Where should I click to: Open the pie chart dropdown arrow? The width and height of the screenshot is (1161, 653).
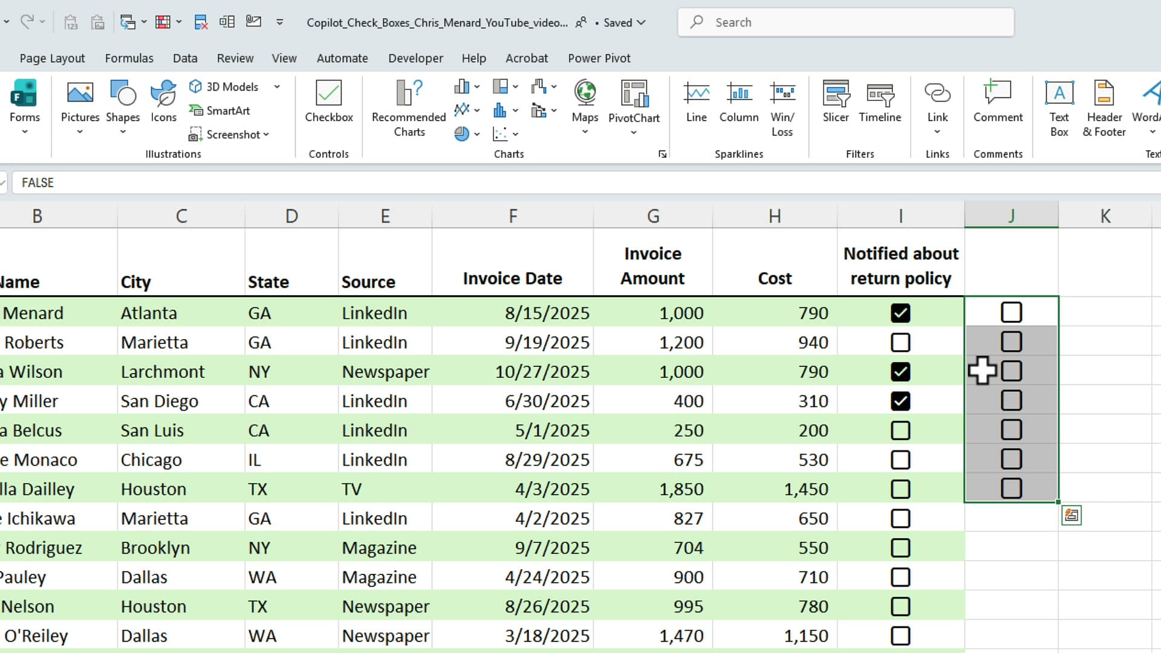point(477,134)
